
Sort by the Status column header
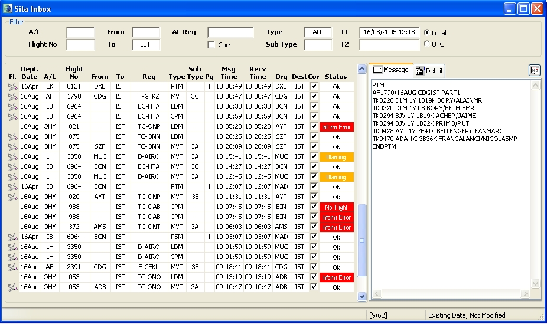336,77
